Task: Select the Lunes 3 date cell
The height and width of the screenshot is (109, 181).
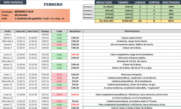Action: pyautogui.click(x=8, y=34)
